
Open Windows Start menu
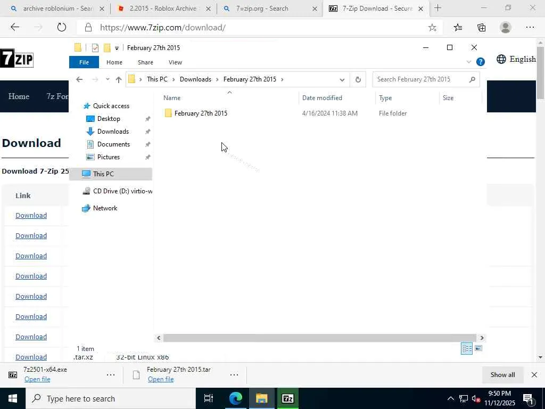click(x=13, y=398)
